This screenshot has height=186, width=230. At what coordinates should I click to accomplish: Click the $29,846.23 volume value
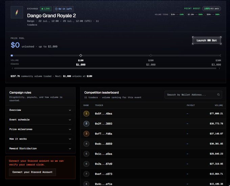(x=216, y=154)
